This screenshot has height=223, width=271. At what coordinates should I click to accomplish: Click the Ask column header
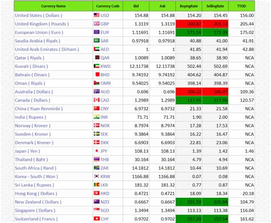point(162,6)
